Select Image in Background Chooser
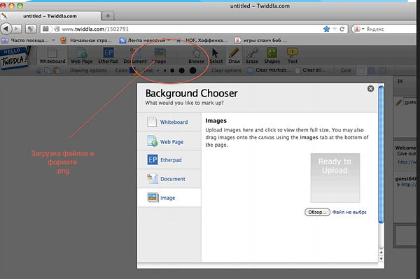Image resolution: width=420 pixels, height=279 pixels. click(x=169, y=198)
